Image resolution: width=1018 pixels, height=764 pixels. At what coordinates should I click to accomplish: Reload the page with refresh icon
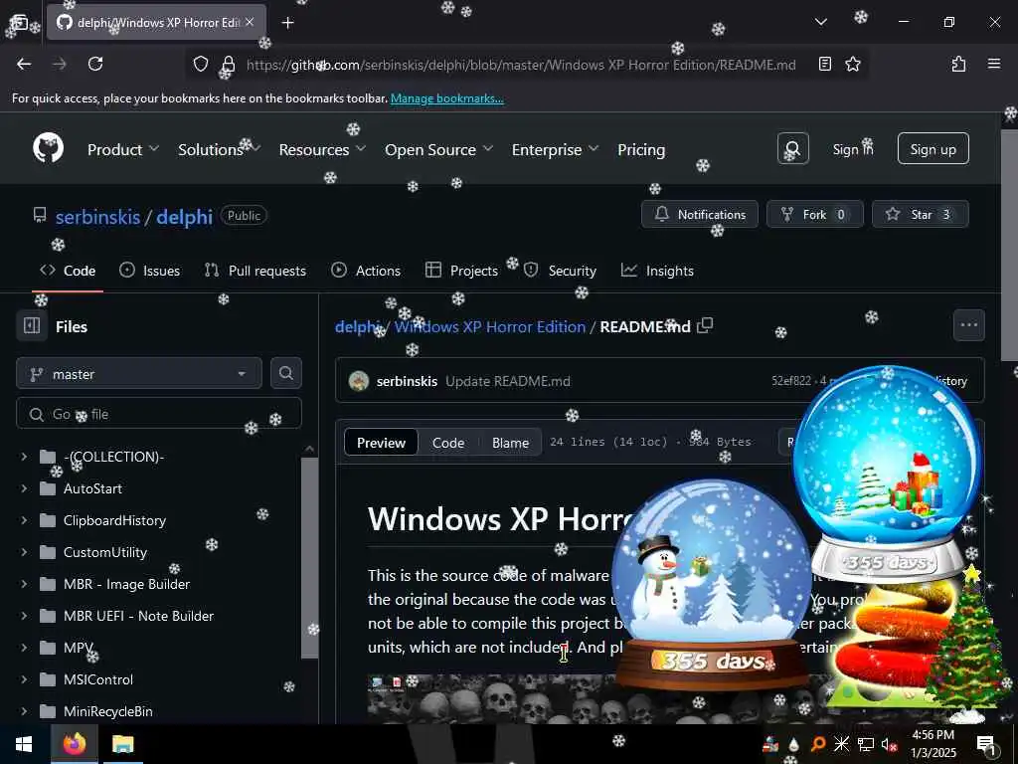click(x=95, y=64)
